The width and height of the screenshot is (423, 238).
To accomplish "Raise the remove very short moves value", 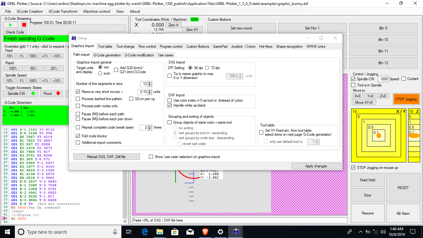I will pos(150,90).
